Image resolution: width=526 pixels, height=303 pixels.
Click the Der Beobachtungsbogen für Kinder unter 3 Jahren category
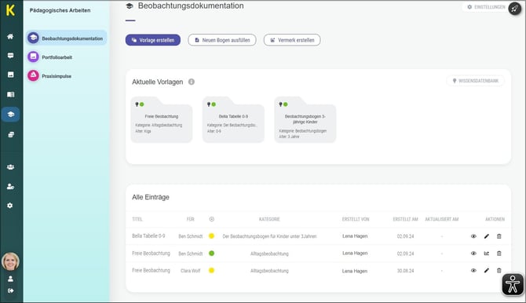[269, 236]
